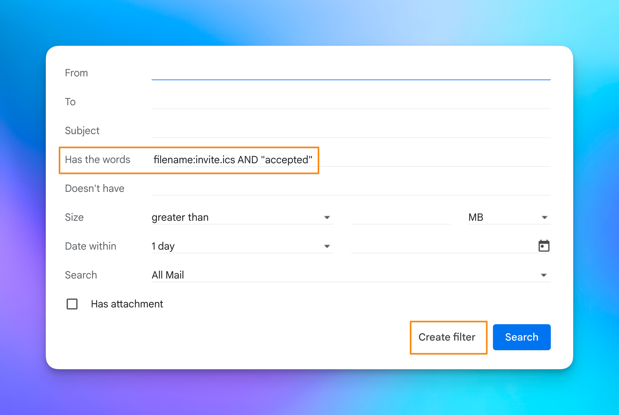Focus the From input field
Viewport: 619px width, 415px height.
click(351, 73)
